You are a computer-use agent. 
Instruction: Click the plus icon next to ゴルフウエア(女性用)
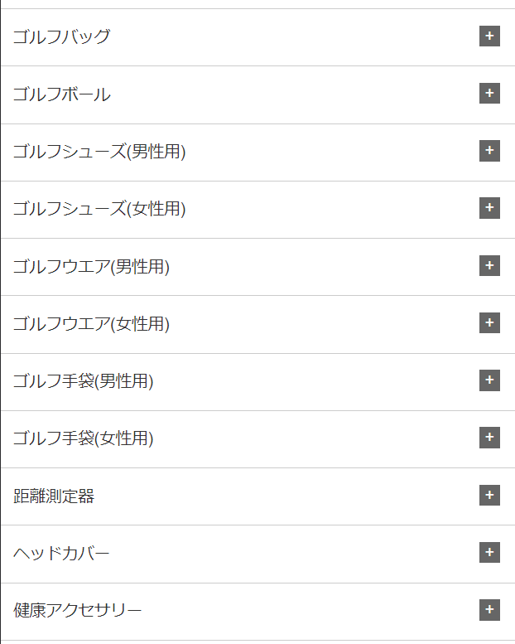[489, 322]
